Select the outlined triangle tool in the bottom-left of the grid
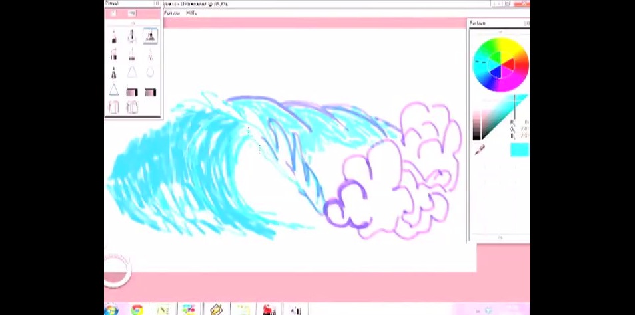The height and width of the screenshot is (315, 635). (x=114, y=90)
